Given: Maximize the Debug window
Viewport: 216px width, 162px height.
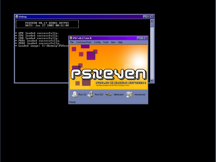Looking at the screenshot, I should pyautogui.click(x=148, y=17).
